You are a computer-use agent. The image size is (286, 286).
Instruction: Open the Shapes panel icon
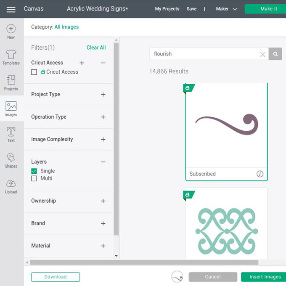(x=11, y=158)
